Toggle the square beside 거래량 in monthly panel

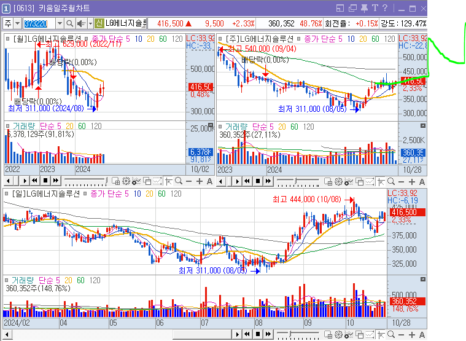[x=7, y=126]
